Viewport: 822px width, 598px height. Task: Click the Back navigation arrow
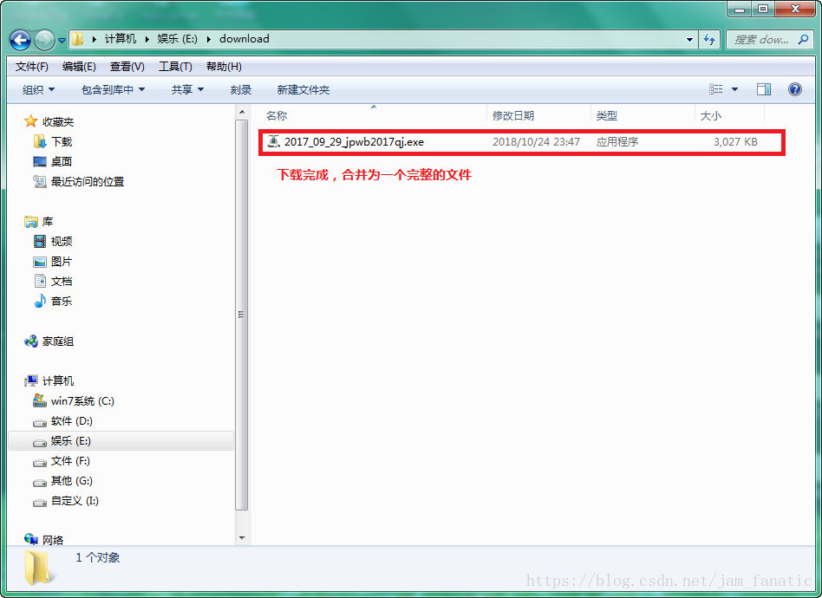pyautogui.click(x=20, y=40)
